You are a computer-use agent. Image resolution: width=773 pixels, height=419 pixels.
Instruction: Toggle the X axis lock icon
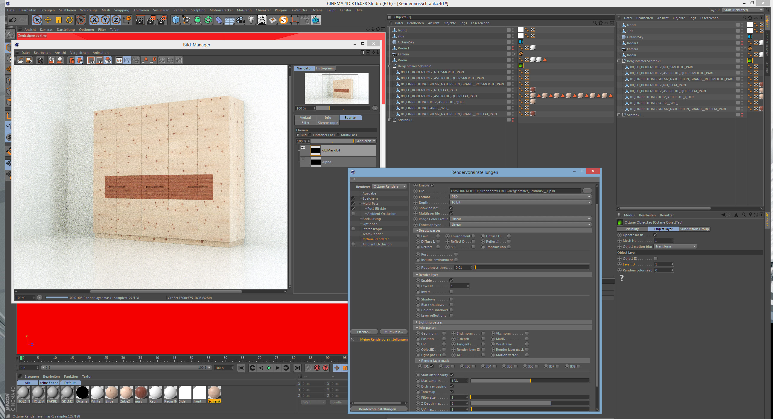coord(94,20)
